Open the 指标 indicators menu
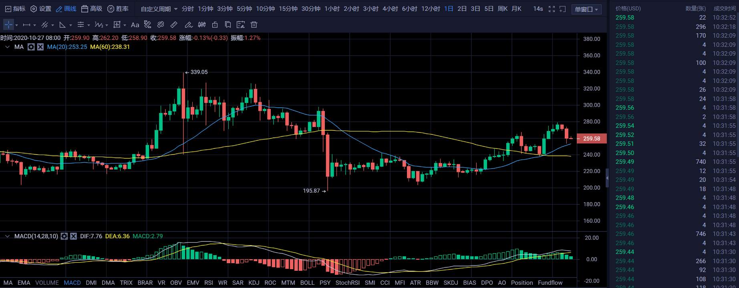739x288 pixels. (x=15, y=8)
